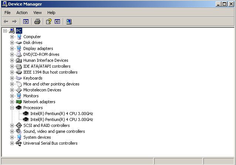The width and height of the screenshot is (236, 165).
Task: Click the show/hide action pane toolbar icon
Action: coord(57,21)
